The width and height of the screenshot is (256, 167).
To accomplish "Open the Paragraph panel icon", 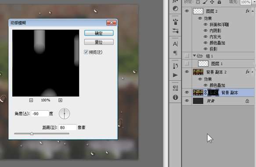I will [x=175, y=53].
